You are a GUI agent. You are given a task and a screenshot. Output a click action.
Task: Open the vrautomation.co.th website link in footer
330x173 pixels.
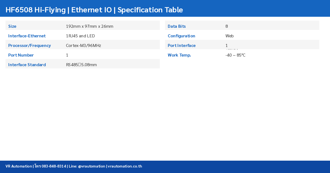125,166
